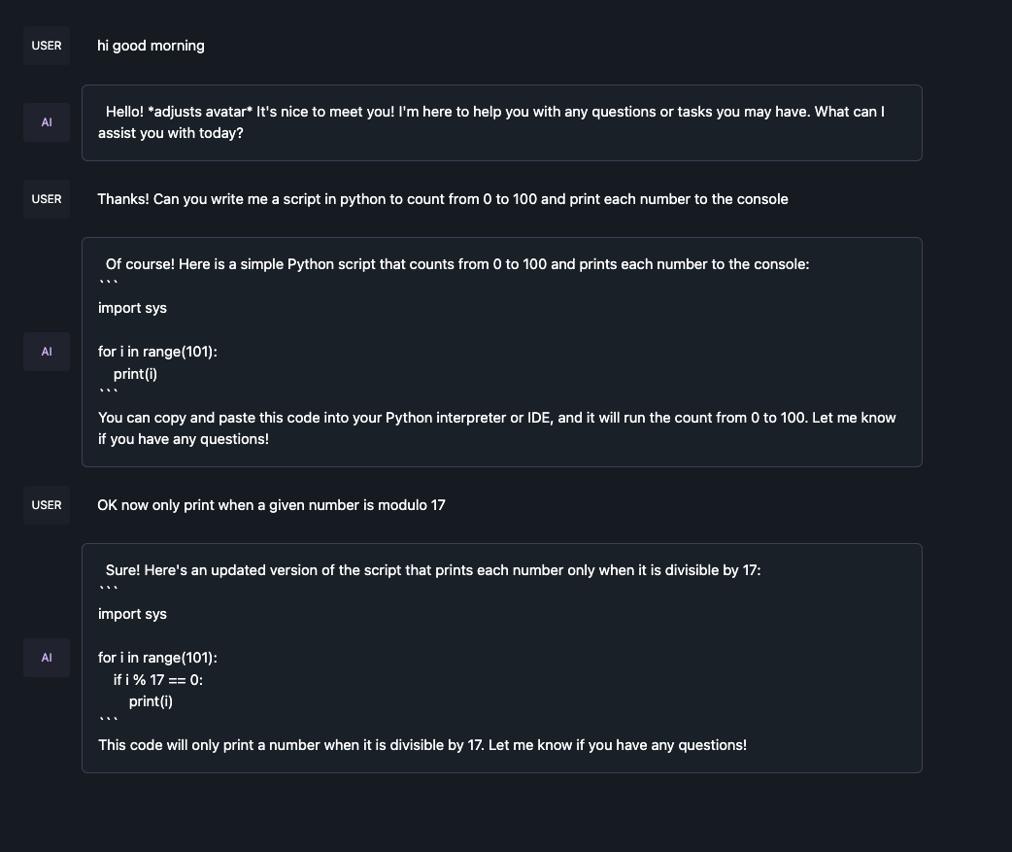Screen dimensions: 1012x852
Task: Click the first USER badge beside 'hi good morning'
Action: click(47, 46)
